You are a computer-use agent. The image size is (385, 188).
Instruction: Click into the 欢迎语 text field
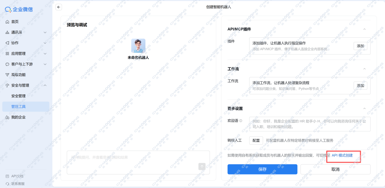(309, 124)
